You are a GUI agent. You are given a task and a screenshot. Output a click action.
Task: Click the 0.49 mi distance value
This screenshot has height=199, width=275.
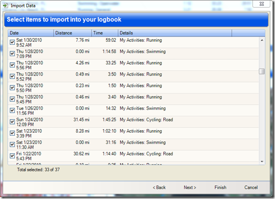tap(82, 74)
